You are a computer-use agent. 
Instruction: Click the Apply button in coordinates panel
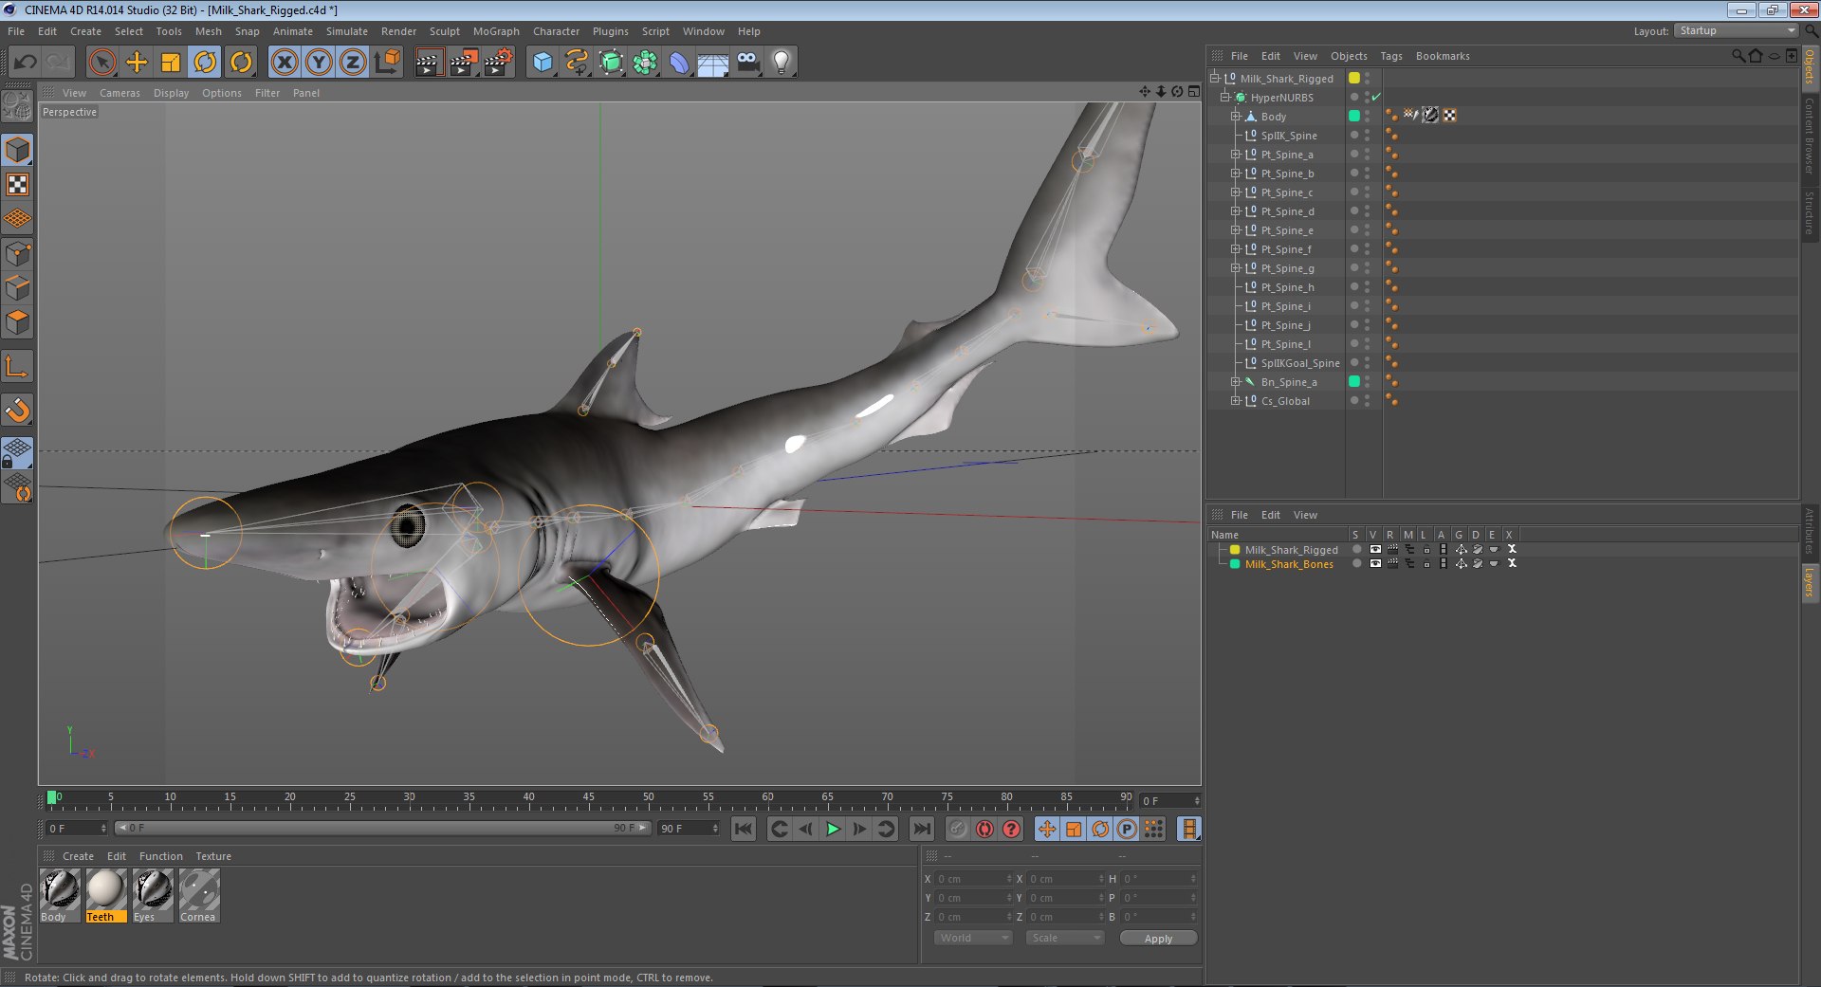pyautogui.click(x=1158, y=939)
